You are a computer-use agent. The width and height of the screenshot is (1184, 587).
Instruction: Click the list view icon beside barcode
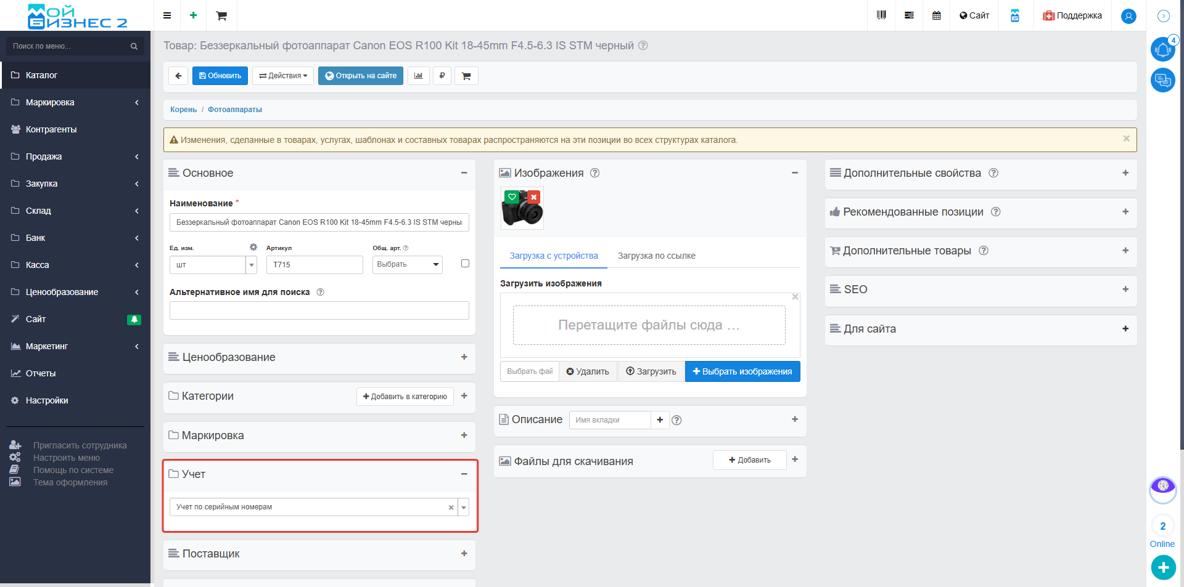(x=909, y=15)
